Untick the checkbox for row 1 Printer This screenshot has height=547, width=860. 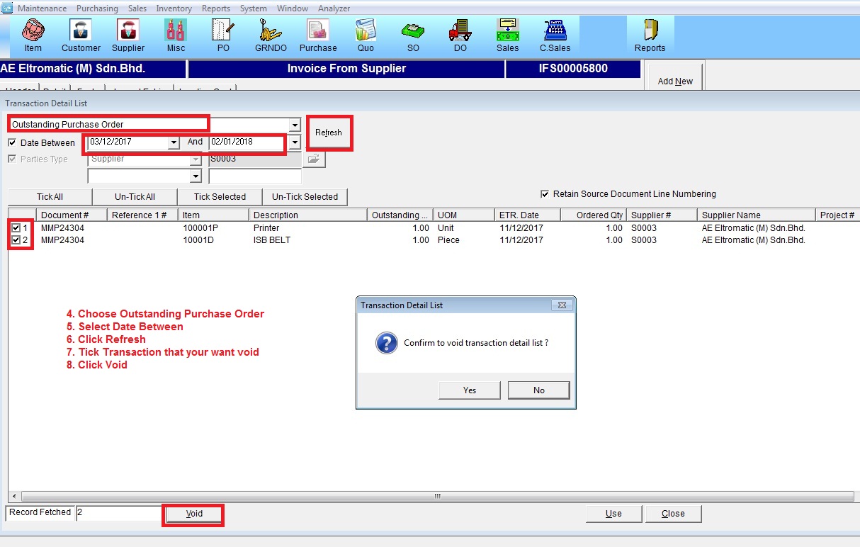[x=16, y=228]
